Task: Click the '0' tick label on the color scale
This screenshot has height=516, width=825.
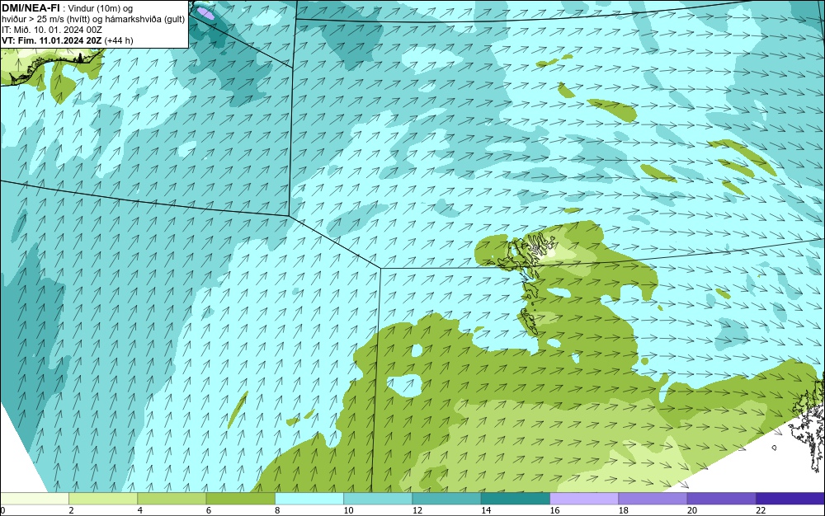Action: pyautogui.click(x=2, y=510)
